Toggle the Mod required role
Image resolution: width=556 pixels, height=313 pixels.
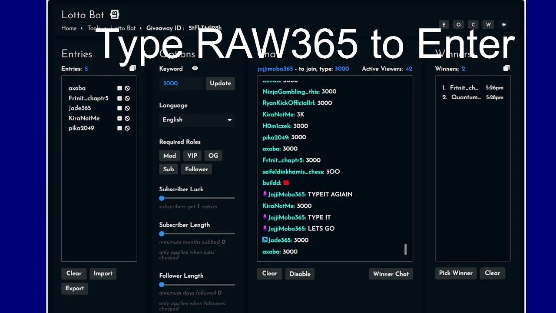169,156
